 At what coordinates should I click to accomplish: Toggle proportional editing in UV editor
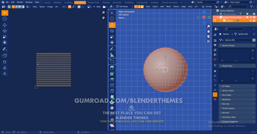click(79, 7)
